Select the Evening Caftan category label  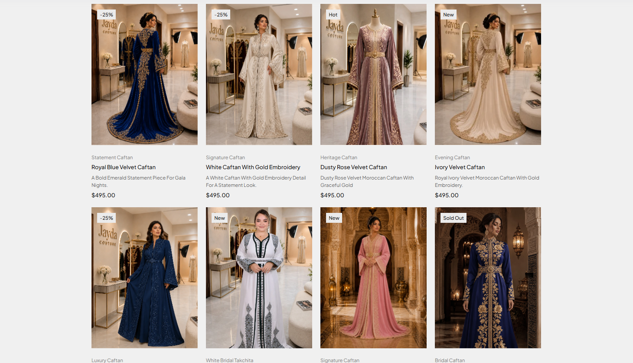click(452, 157)
